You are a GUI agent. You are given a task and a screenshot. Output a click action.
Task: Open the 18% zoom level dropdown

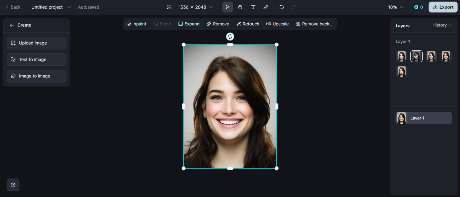(396, 7)
